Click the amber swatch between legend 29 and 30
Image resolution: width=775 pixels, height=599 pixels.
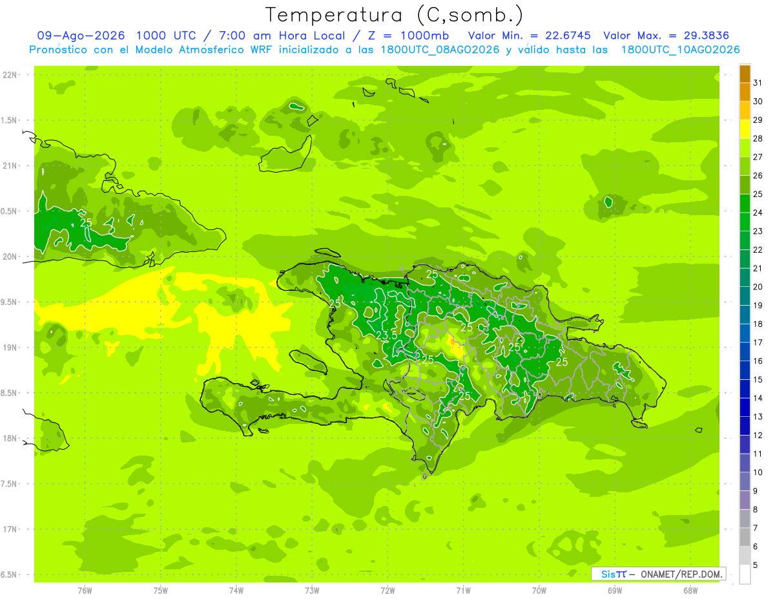click(x=745, y=111)
